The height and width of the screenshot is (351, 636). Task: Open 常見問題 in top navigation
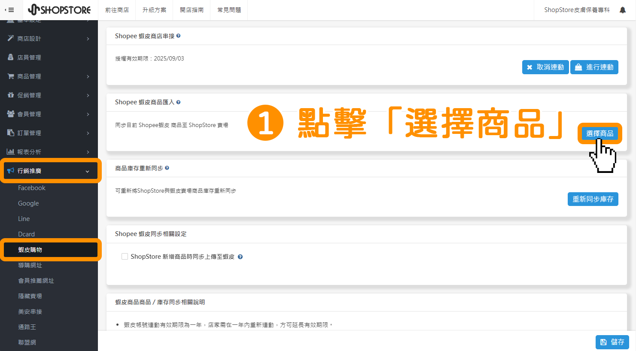point(229,10)
